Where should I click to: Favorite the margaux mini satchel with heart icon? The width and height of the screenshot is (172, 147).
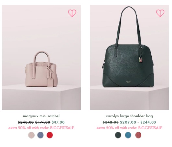(72, 13)
